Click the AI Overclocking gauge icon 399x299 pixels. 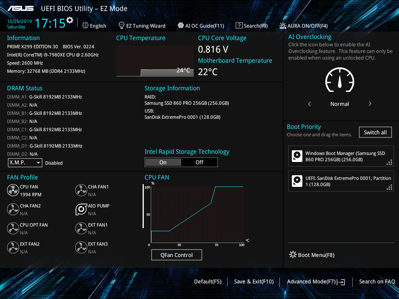(340, 80)
